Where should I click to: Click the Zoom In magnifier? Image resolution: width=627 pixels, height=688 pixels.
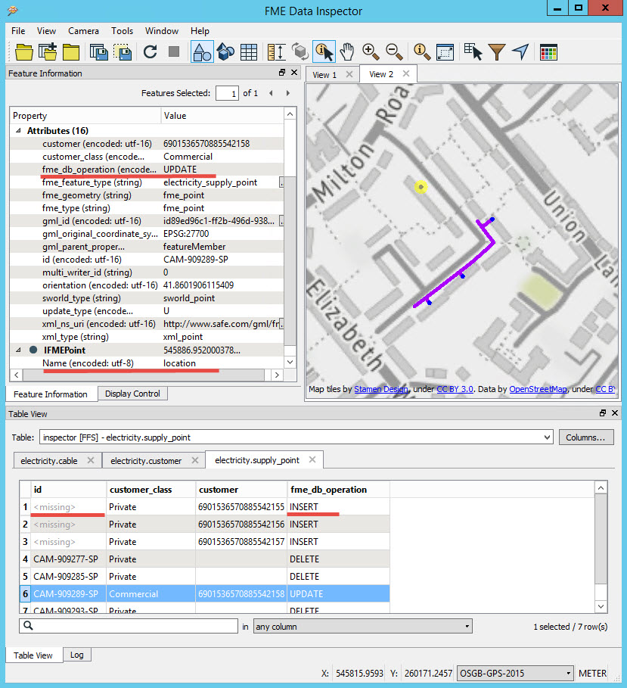pyautogui.click(x=371, y=51)
